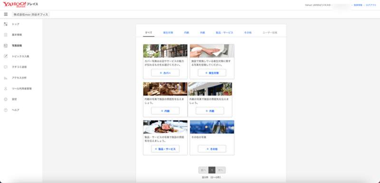Click the + カバー button
Viewport: 380px width, 183px height.
(165, 73)
